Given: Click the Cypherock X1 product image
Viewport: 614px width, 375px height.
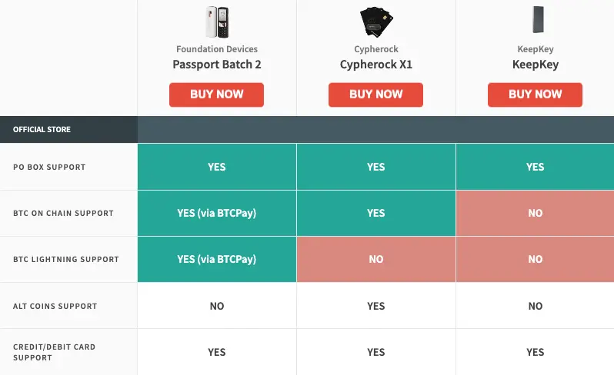Looking at the screenshot, I should click(x=376, y=22).
